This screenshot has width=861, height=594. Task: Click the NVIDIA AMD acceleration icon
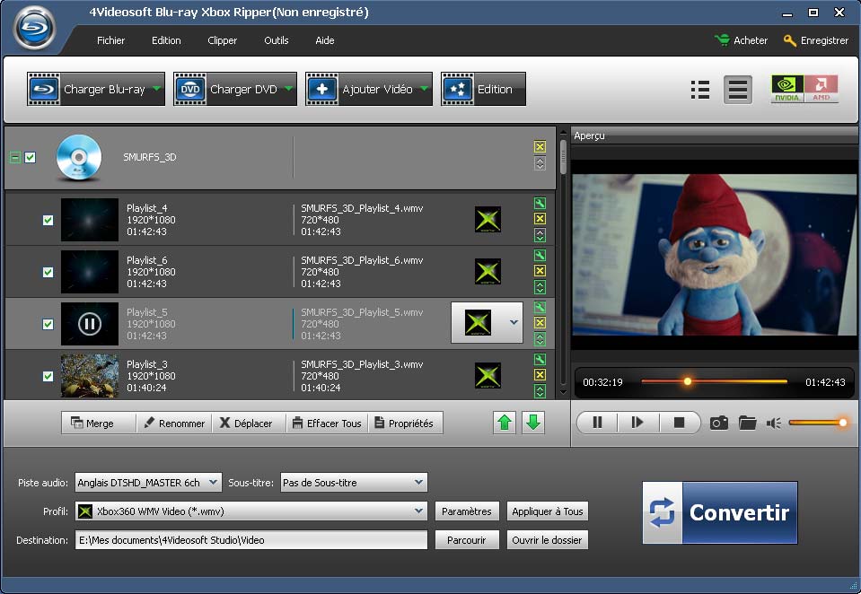[x=804, y=89]
